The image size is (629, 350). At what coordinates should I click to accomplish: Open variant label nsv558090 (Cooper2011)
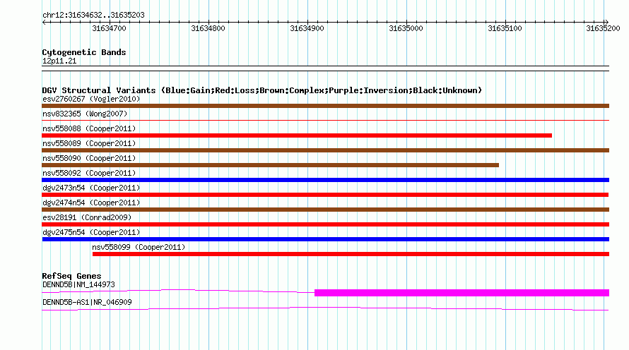click(89, 158)
